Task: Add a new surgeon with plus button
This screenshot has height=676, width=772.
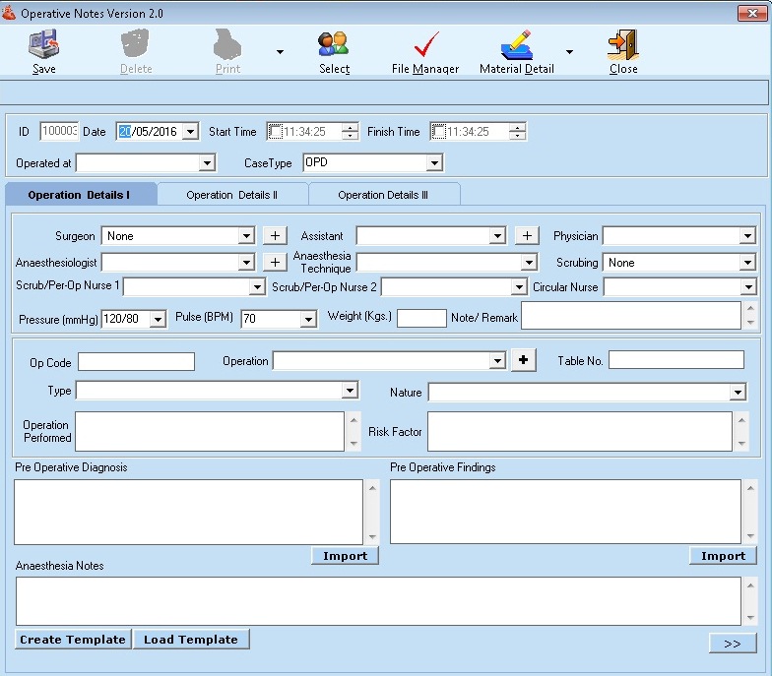Action: point(275,236)
